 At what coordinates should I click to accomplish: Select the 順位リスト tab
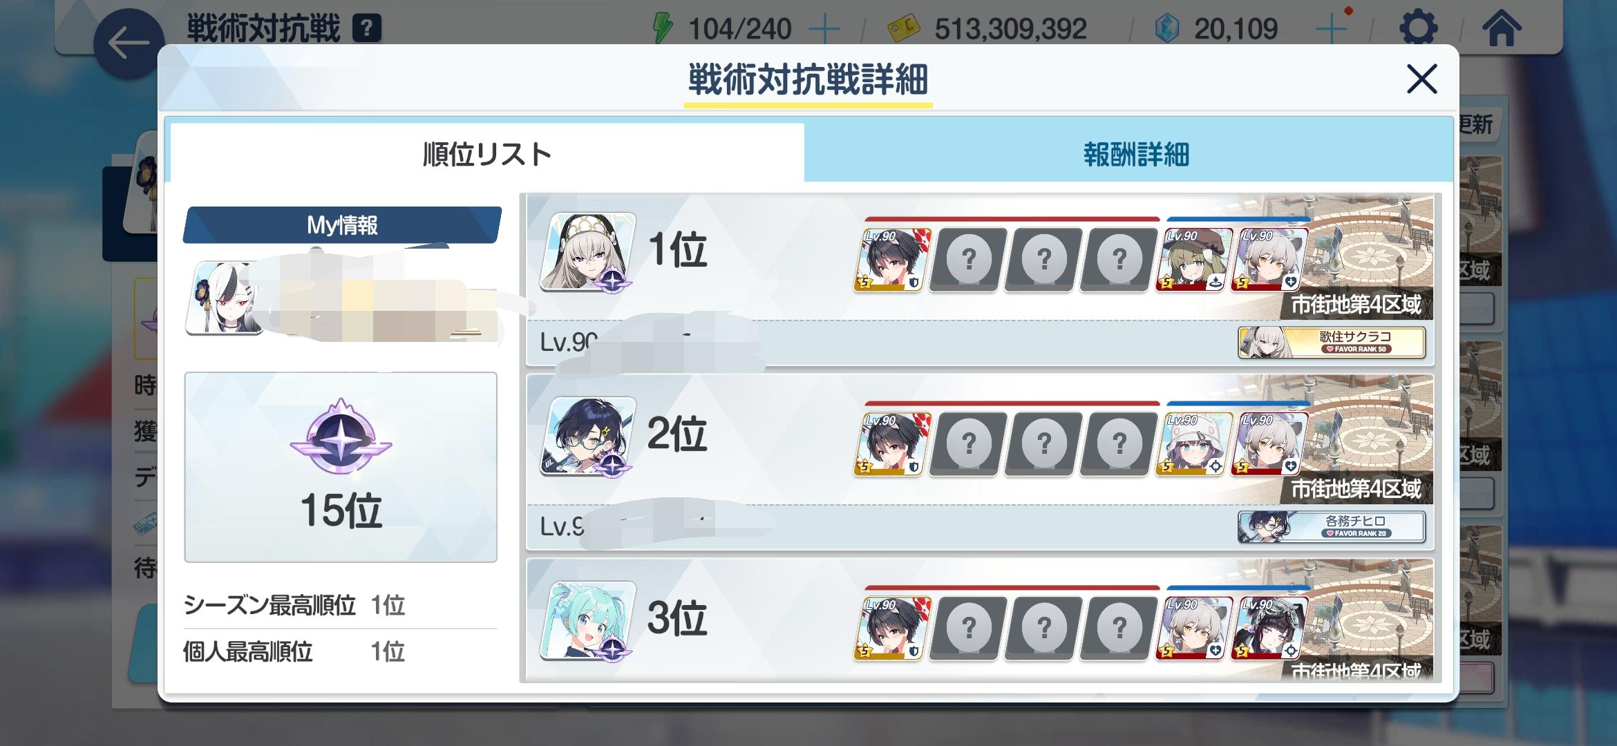pos(487,153)
